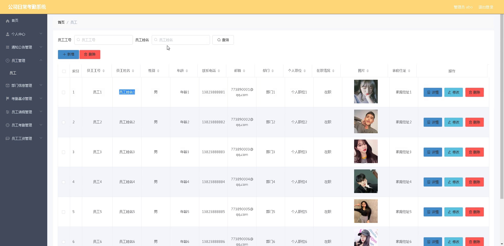Click the 员工工资管理 icon
Screen dimensions: 504x246
pyautogui.click(x=8, y=138)
